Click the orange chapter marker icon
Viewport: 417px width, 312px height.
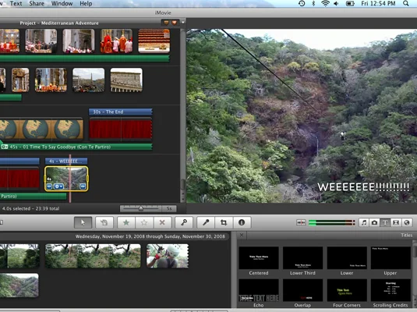[x=175, y=23]
